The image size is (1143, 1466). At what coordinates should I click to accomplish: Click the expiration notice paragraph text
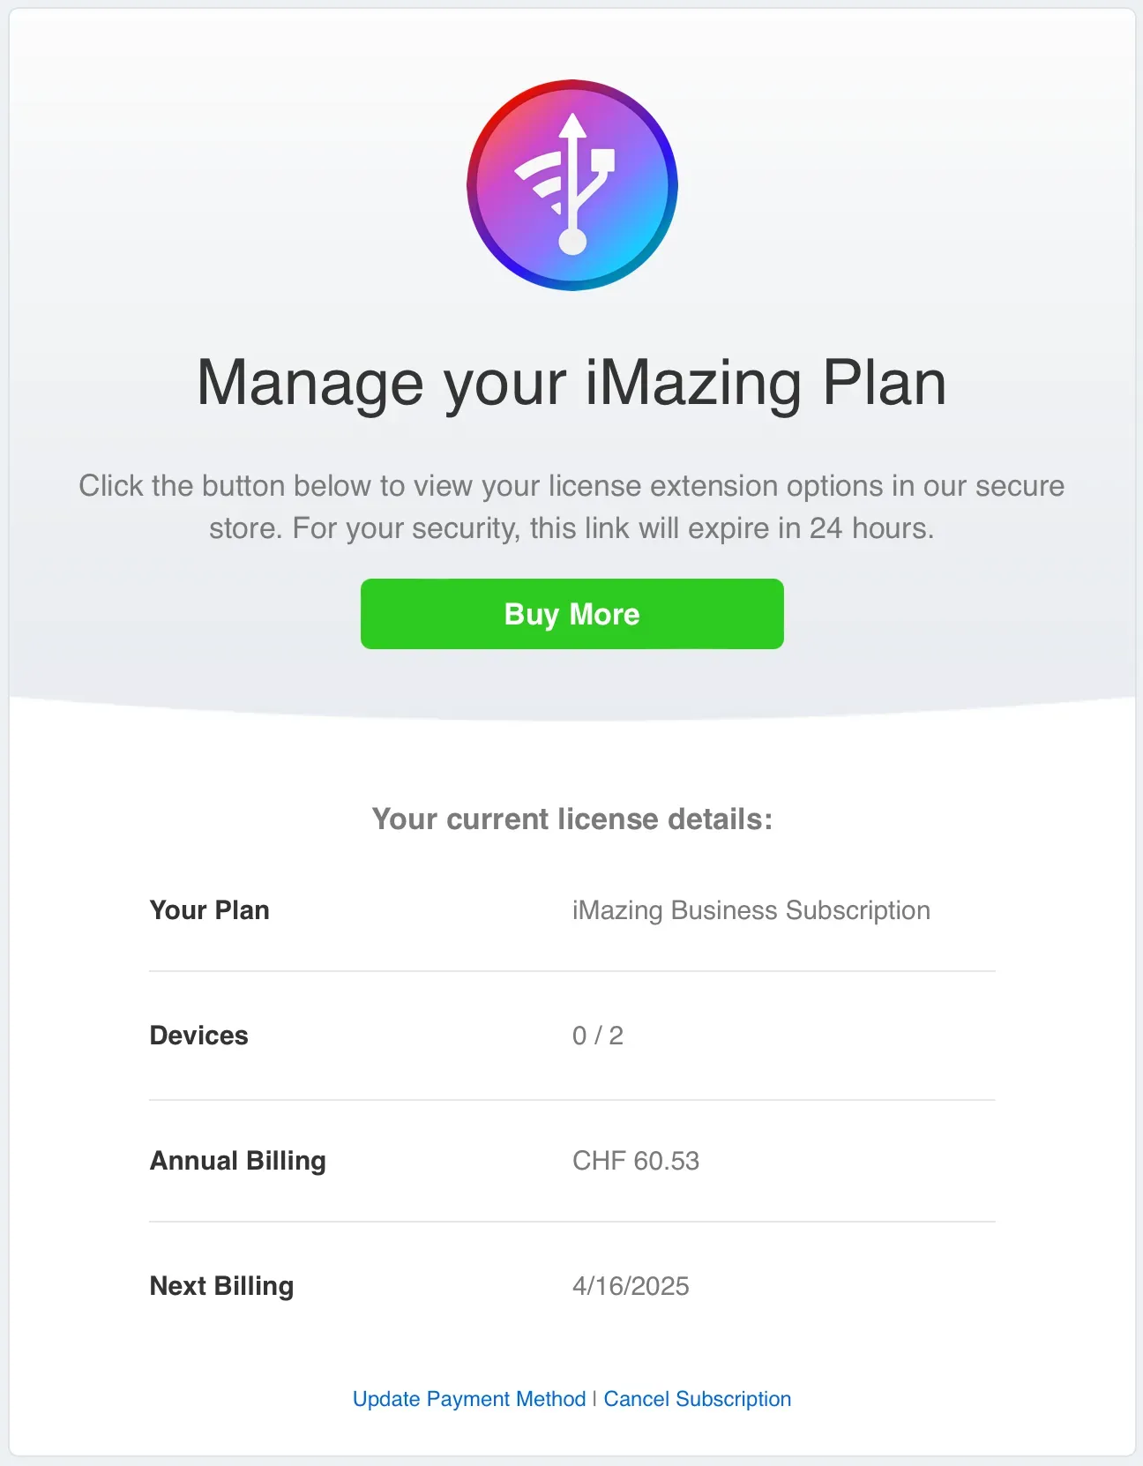pos(571,506)
